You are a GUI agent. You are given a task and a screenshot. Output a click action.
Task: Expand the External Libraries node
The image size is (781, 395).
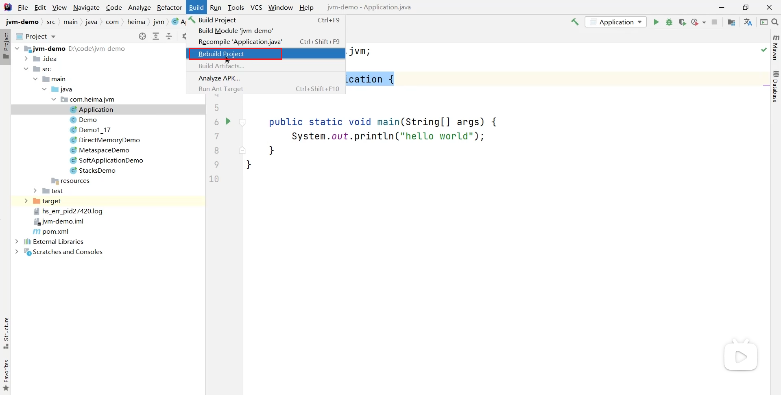coord(17,241)
